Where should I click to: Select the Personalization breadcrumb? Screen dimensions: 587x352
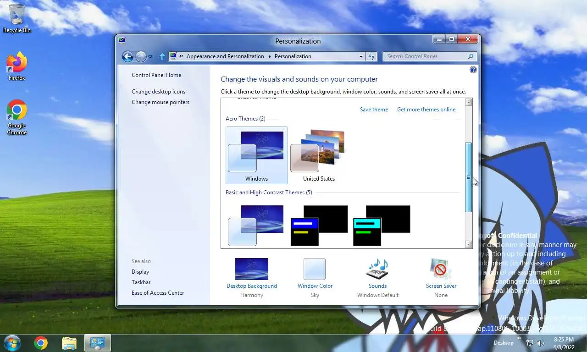point(293,56)
